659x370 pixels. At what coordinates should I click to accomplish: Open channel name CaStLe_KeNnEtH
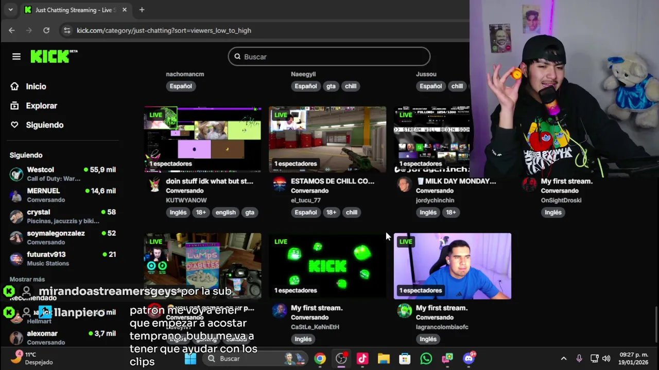pyautogui.click(x=315, y=327)
